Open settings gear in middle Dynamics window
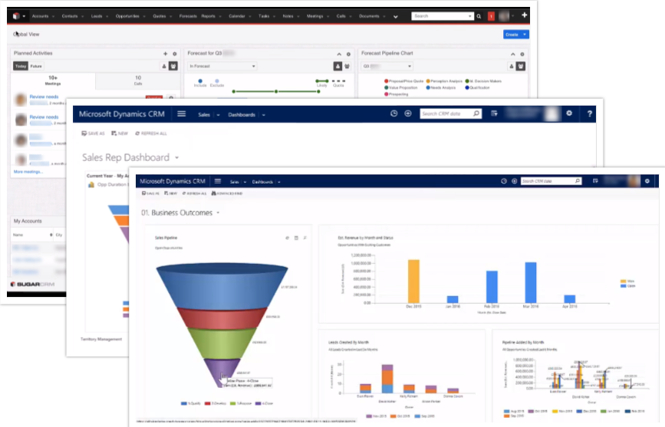The height and width of the screenshot is (427, 665). pos(569,113)
